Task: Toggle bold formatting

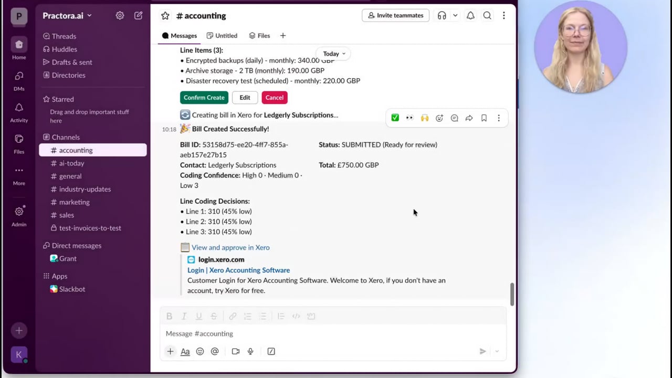Action: click(x=169, y=316)
